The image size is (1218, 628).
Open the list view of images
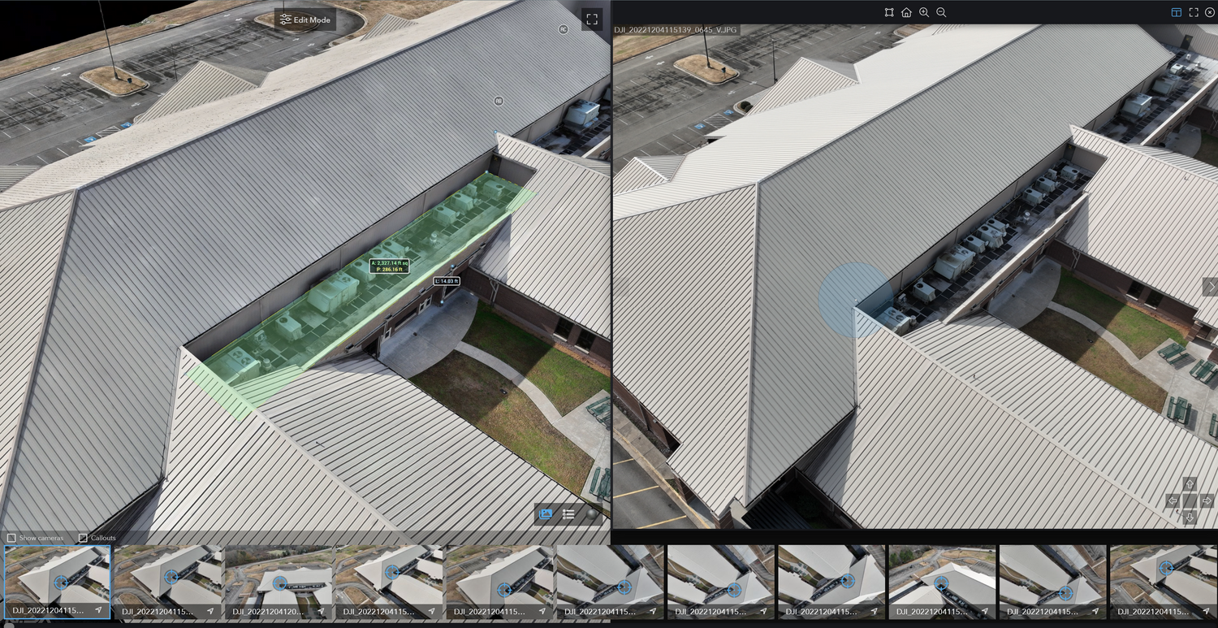click(x=568, y=513)
